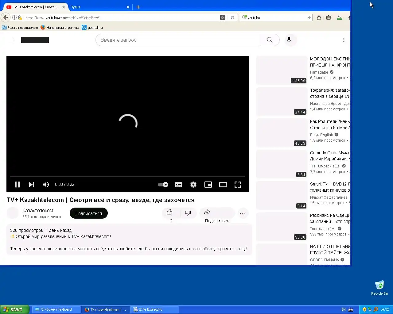Submit browser search with arrow button
The image size is (393, 314).
[309, 18]
